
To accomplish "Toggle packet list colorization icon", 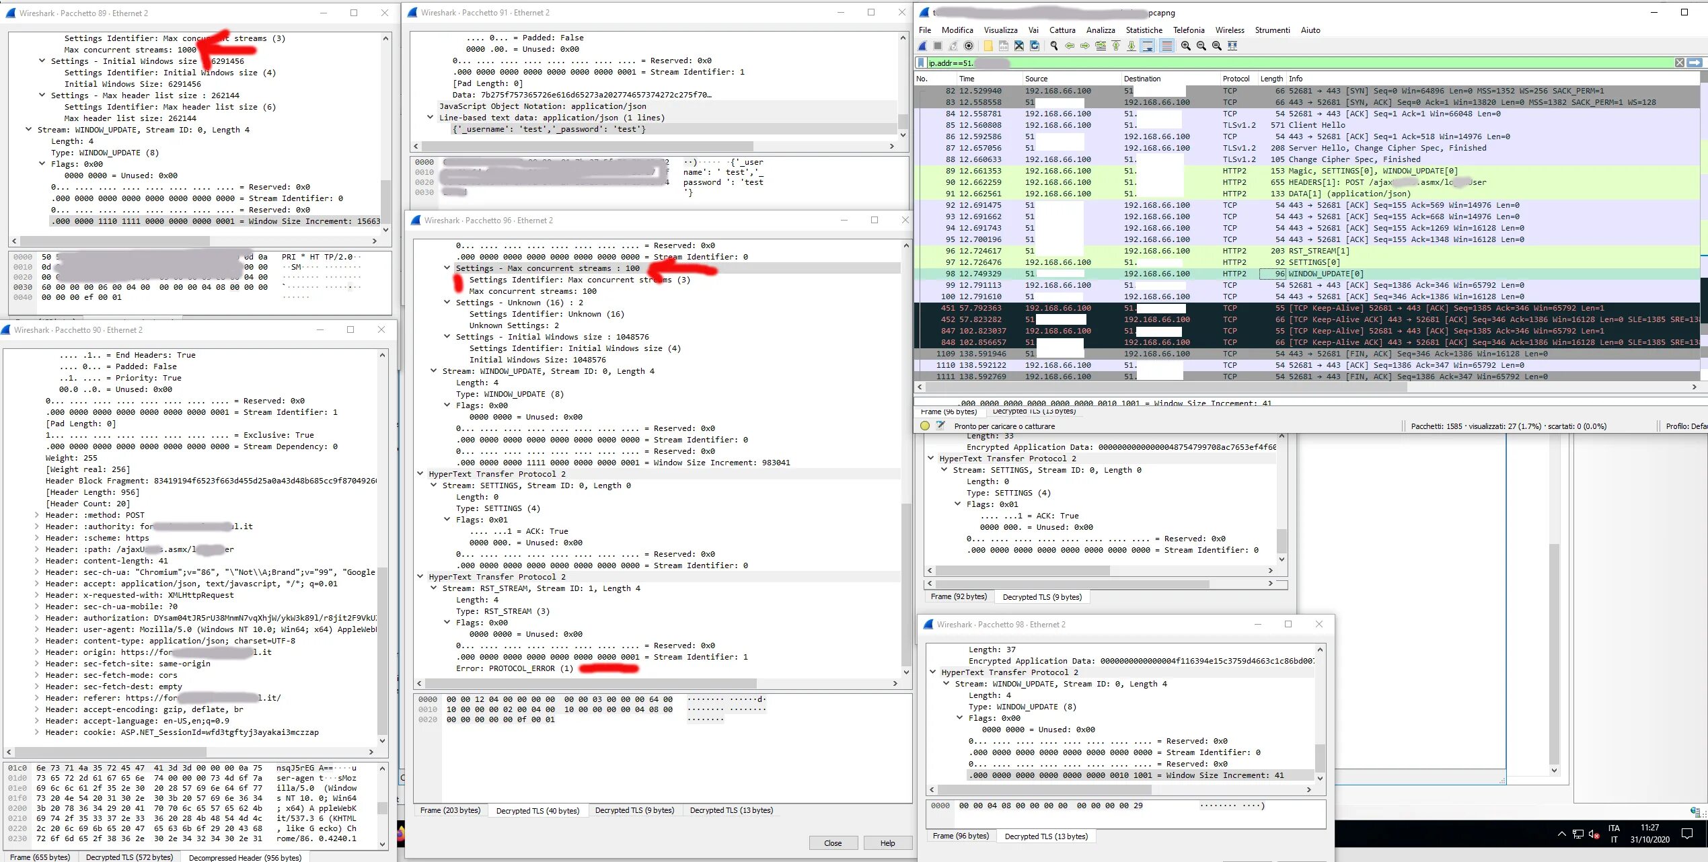I will click(1166, 46).
